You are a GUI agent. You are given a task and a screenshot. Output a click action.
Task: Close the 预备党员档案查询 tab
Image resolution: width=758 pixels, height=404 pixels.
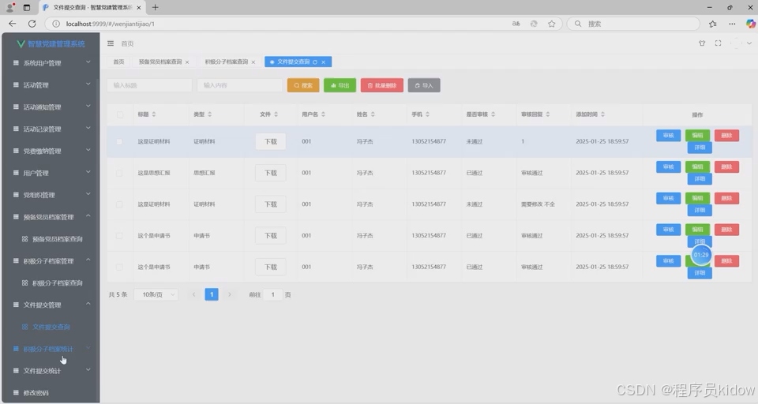click(187, 62)
